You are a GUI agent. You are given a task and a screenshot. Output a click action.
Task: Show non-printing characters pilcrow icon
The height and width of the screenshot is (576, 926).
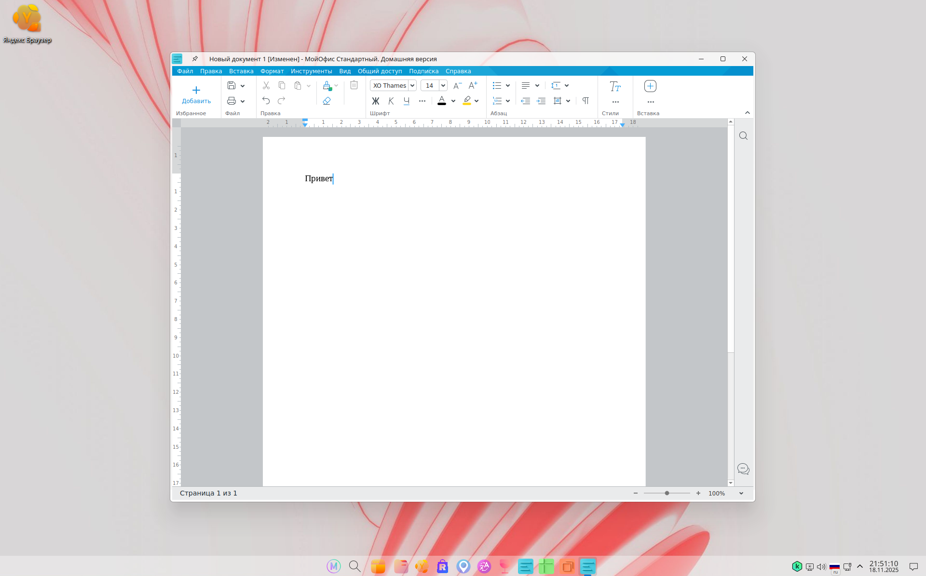point(586,101)
